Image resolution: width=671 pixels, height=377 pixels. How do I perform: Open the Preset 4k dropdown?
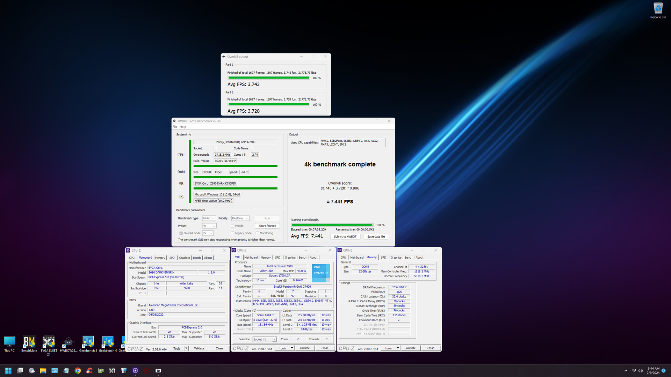(209, 226)
